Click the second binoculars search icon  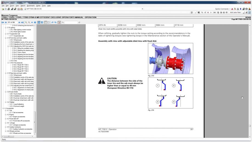(x=15, y=9)
